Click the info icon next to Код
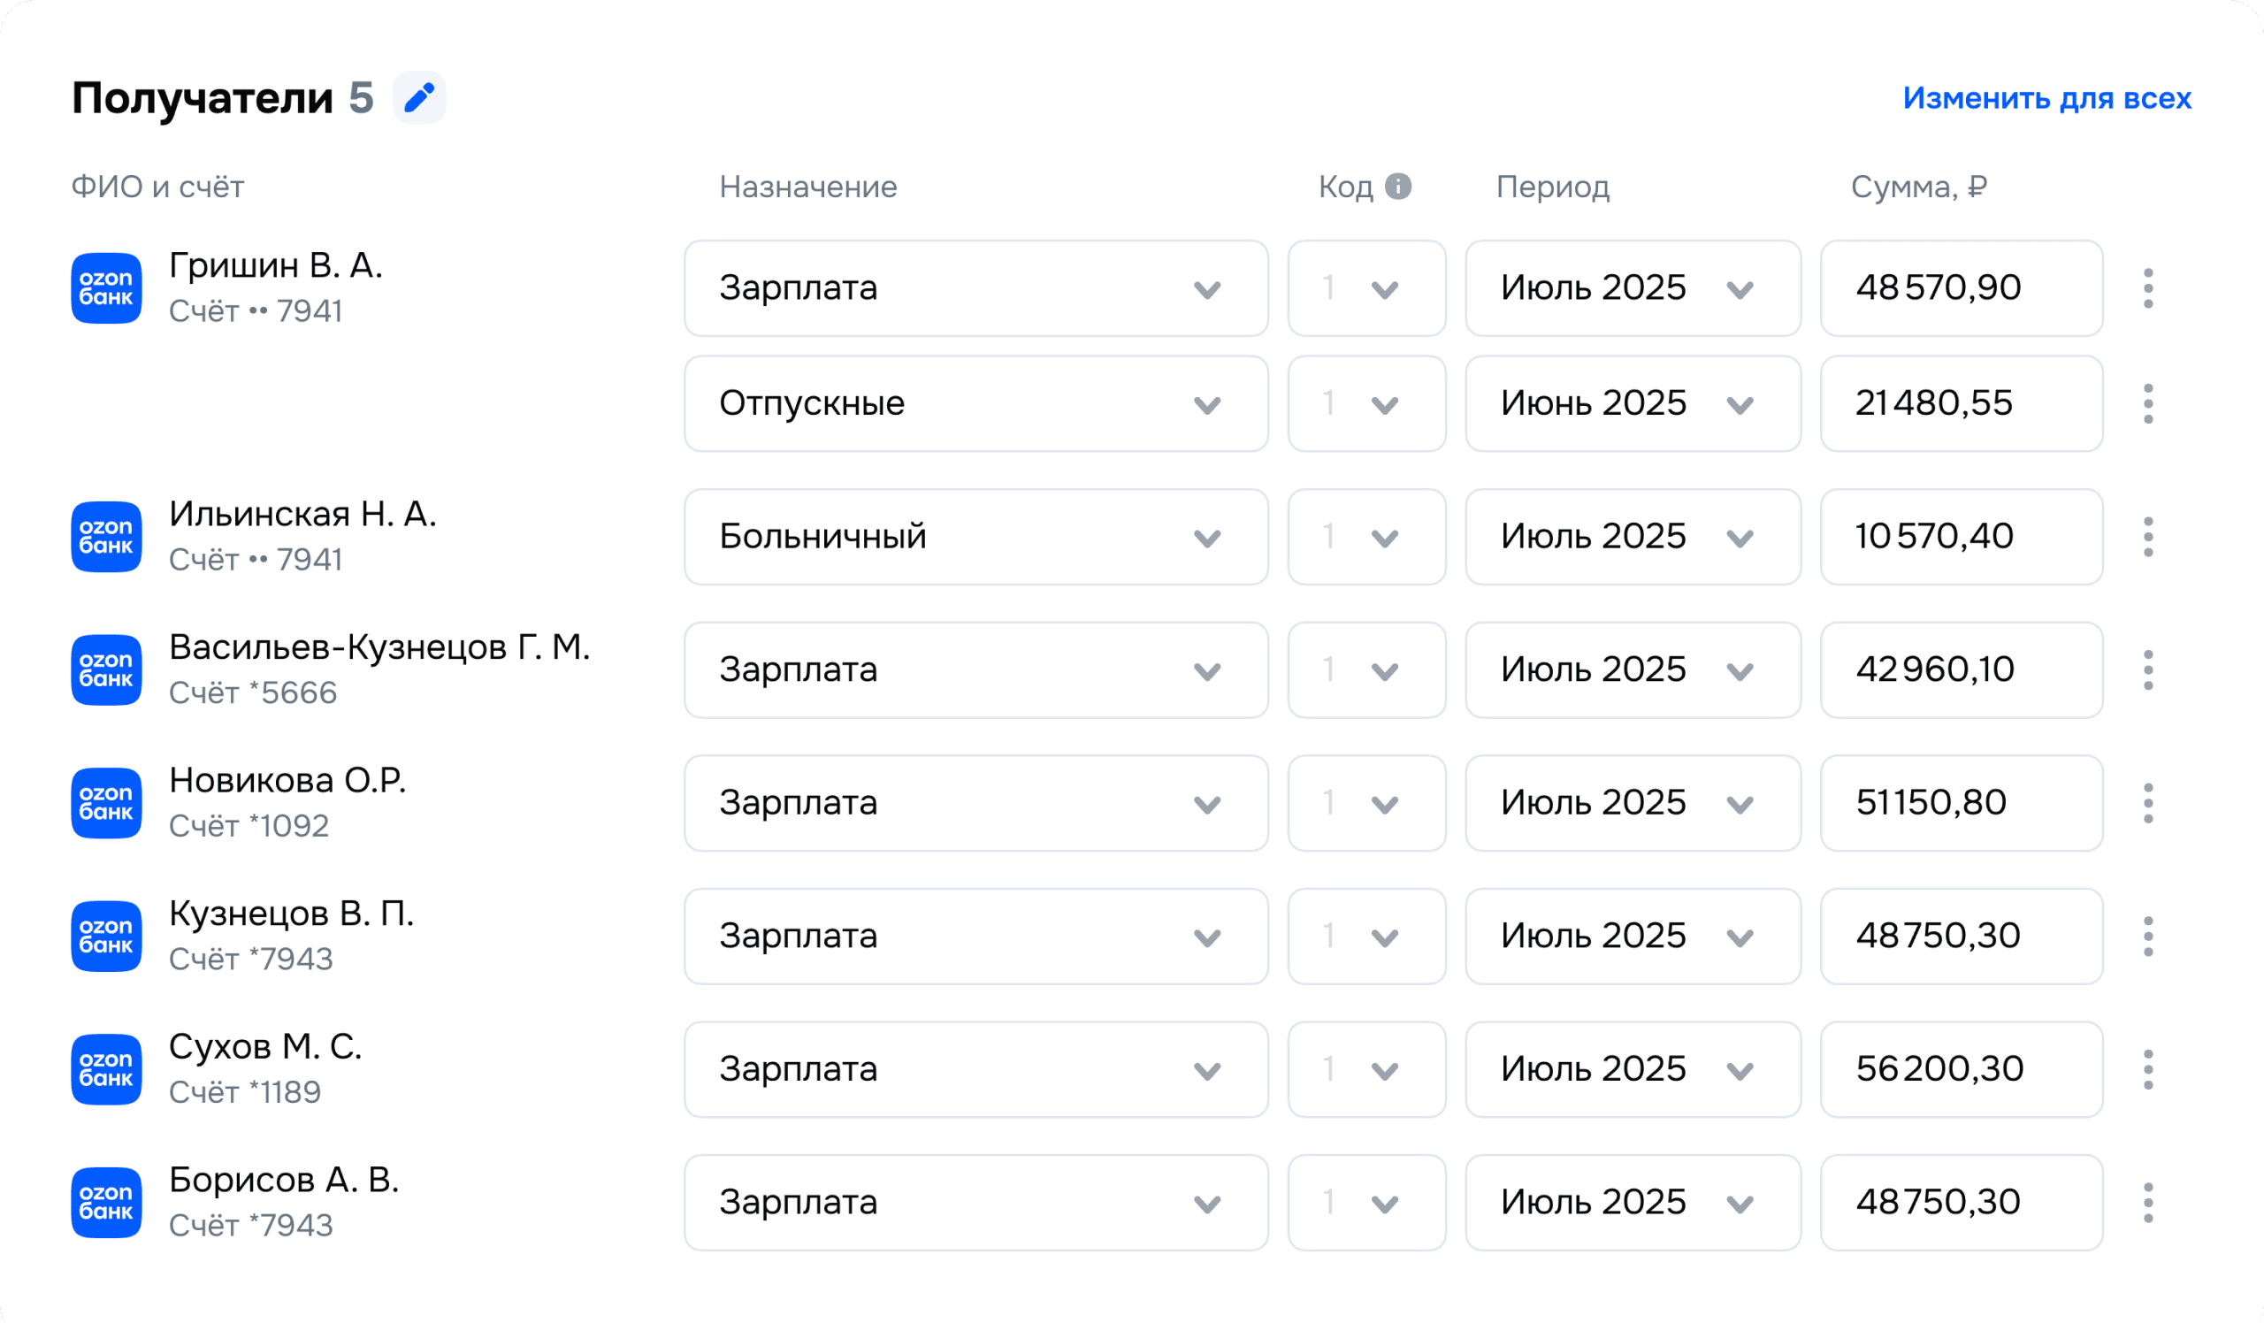This screenshot has height=1323, width=2264. coord(1398,187)
